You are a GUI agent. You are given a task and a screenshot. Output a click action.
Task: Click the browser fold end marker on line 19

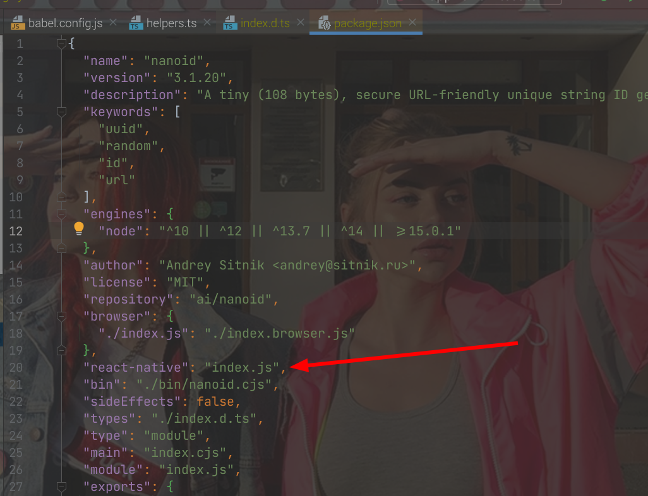[x=61, y=350]
